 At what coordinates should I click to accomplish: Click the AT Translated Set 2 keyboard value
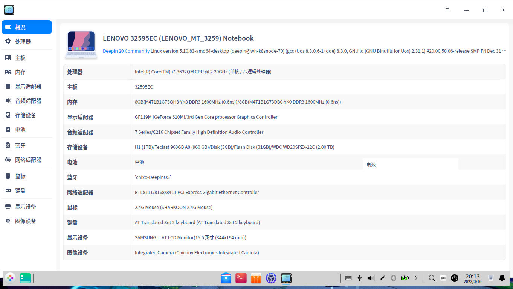(197, 222)
